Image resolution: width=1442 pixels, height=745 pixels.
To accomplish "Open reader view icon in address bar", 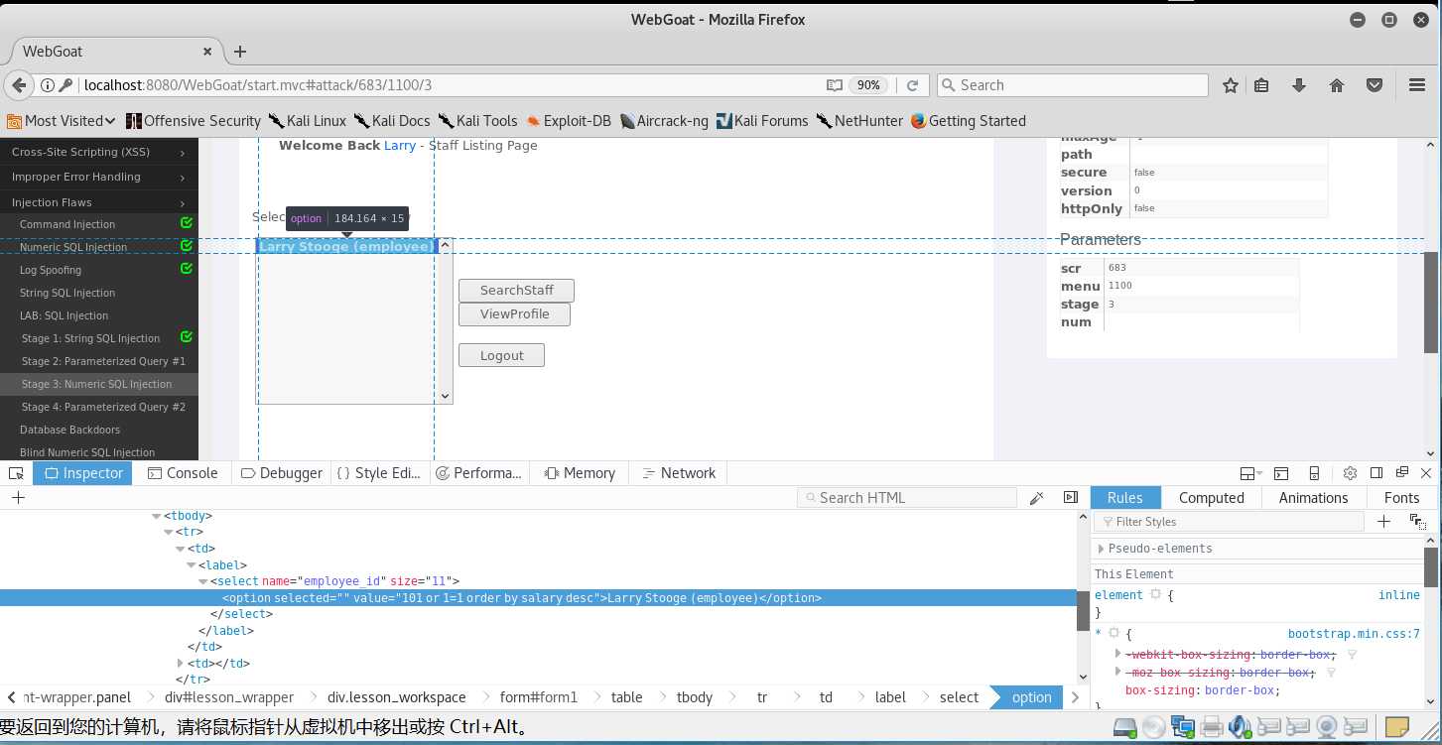I will pyautogui.click(x=835, y=85).
